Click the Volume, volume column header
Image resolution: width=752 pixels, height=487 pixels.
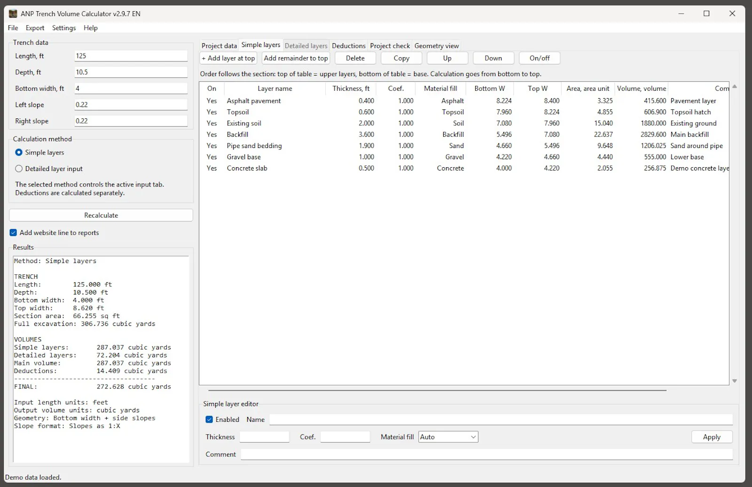[642, 88]
